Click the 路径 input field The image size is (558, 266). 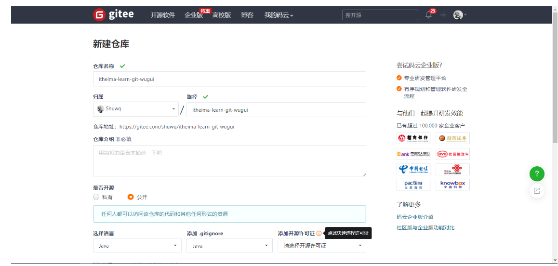click(276, 110)
